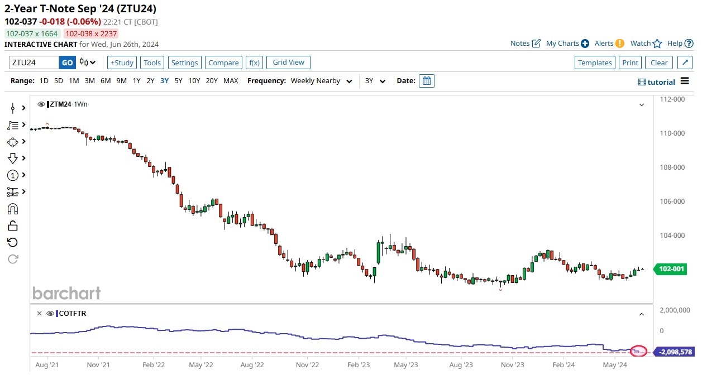The width and height of the screenshot is (702, 375).
Task: Open the 3Y period dropdown
Action: pyautogui.click(x=375, y=81)
